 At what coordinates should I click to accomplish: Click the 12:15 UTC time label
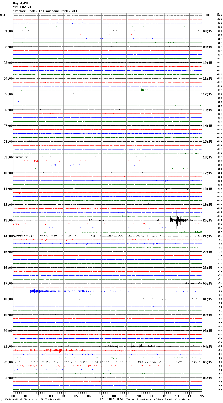pos(208,94)
